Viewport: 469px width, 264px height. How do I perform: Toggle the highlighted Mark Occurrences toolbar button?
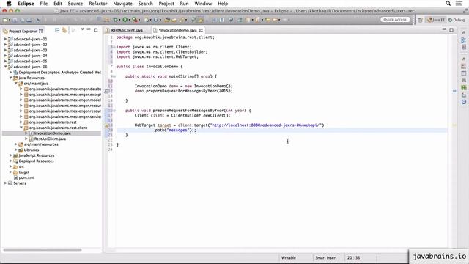tap(201, 20)
